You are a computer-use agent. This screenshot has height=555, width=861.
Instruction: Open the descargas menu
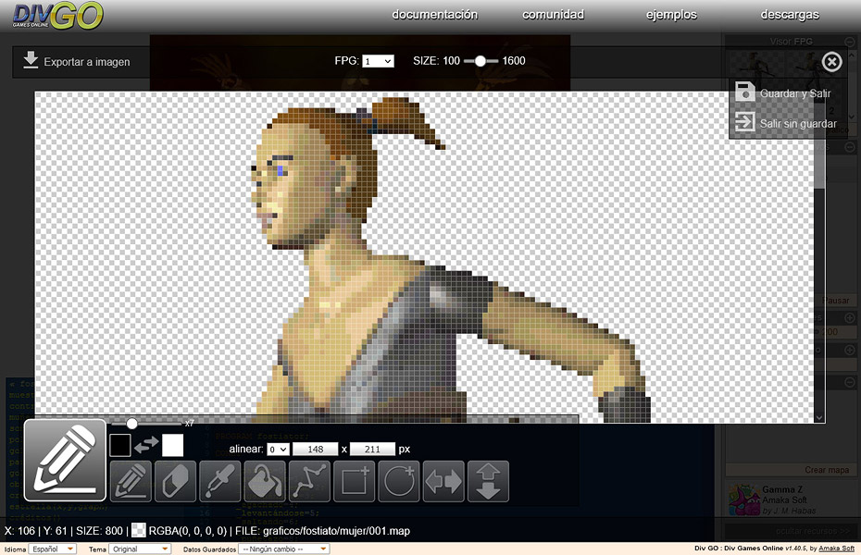click(x=790, y=15)
